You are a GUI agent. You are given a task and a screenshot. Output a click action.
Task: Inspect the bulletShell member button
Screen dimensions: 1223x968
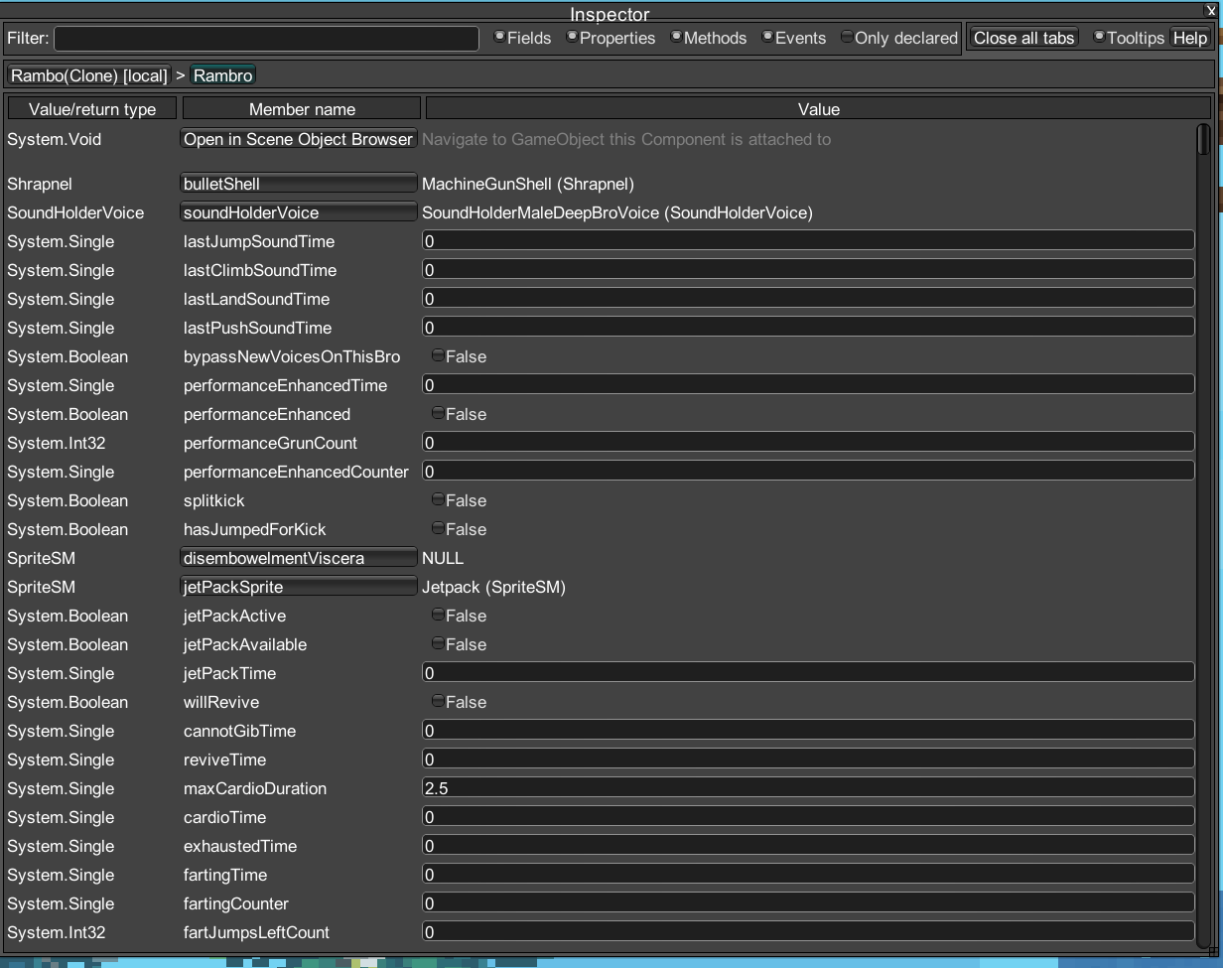[298, 184]
